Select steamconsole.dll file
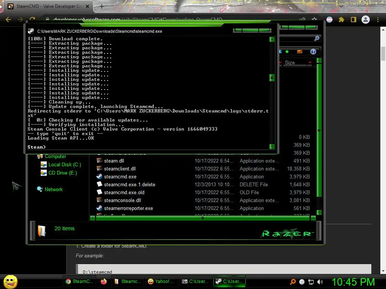This screenshot has height=289, width=386. pos(123,200)
